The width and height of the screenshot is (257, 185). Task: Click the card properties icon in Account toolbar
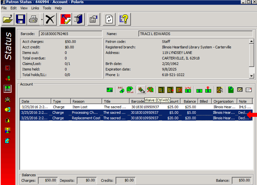[x=249, y=90]
